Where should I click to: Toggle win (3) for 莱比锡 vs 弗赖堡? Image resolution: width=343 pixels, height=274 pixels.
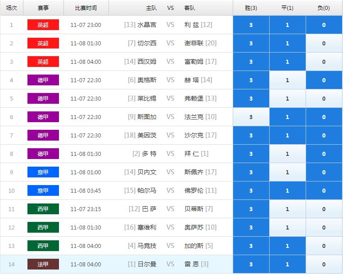[251, 98]
